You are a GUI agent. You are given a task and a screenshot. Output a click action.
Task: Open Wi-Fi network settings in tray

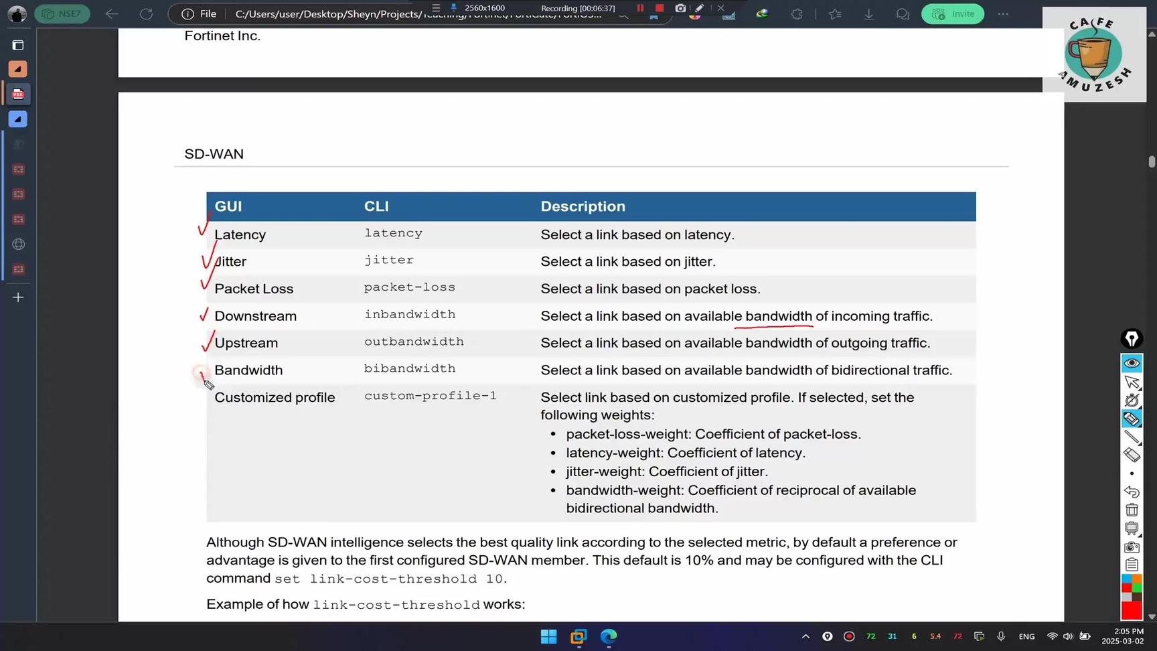[x=1053, y=636]
